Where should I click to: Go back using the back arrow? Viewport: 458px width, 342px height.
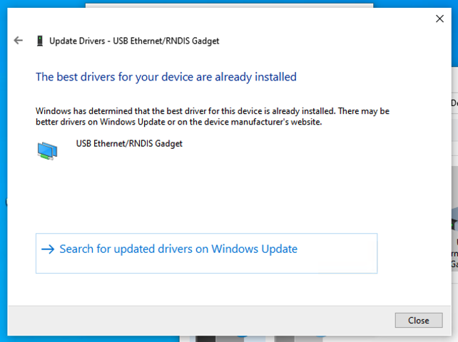[19, 41]
